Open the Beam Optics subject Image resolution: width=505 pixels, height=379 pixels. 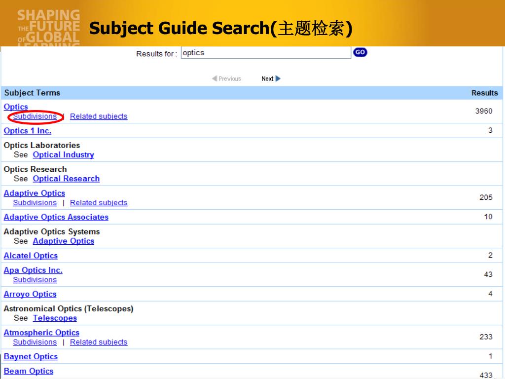pos(28,371)
